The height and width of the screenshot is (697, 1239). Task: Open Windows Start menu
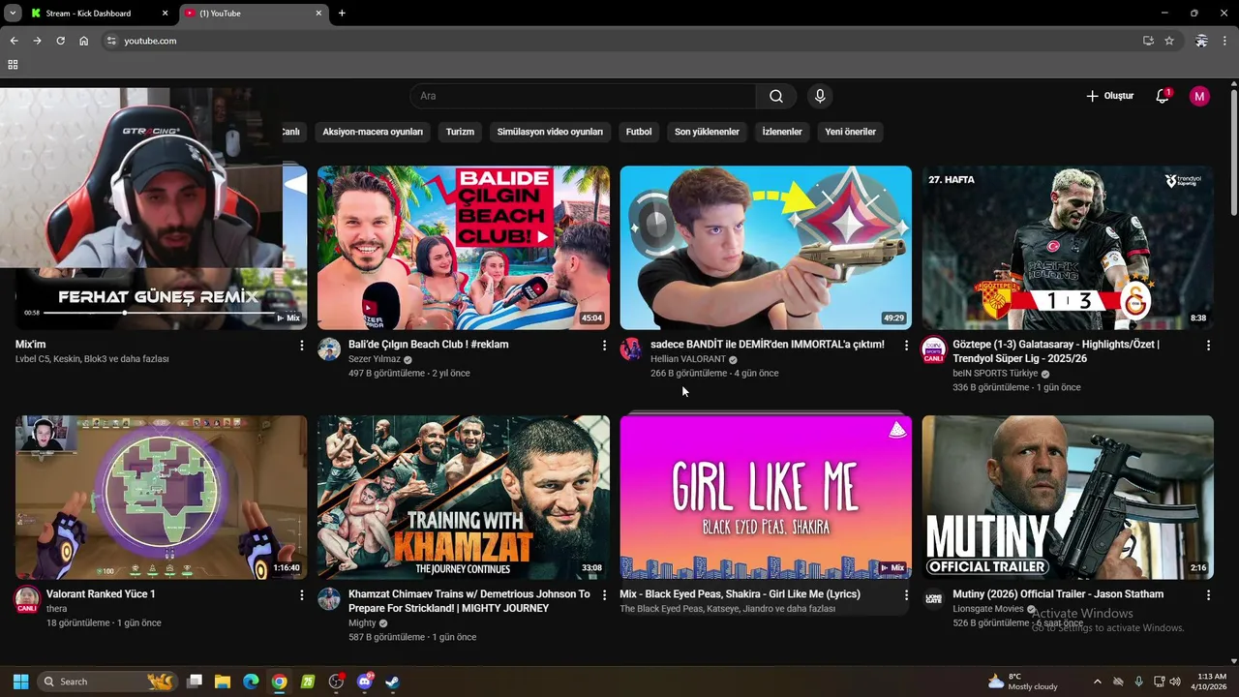(x=20, y=682)
